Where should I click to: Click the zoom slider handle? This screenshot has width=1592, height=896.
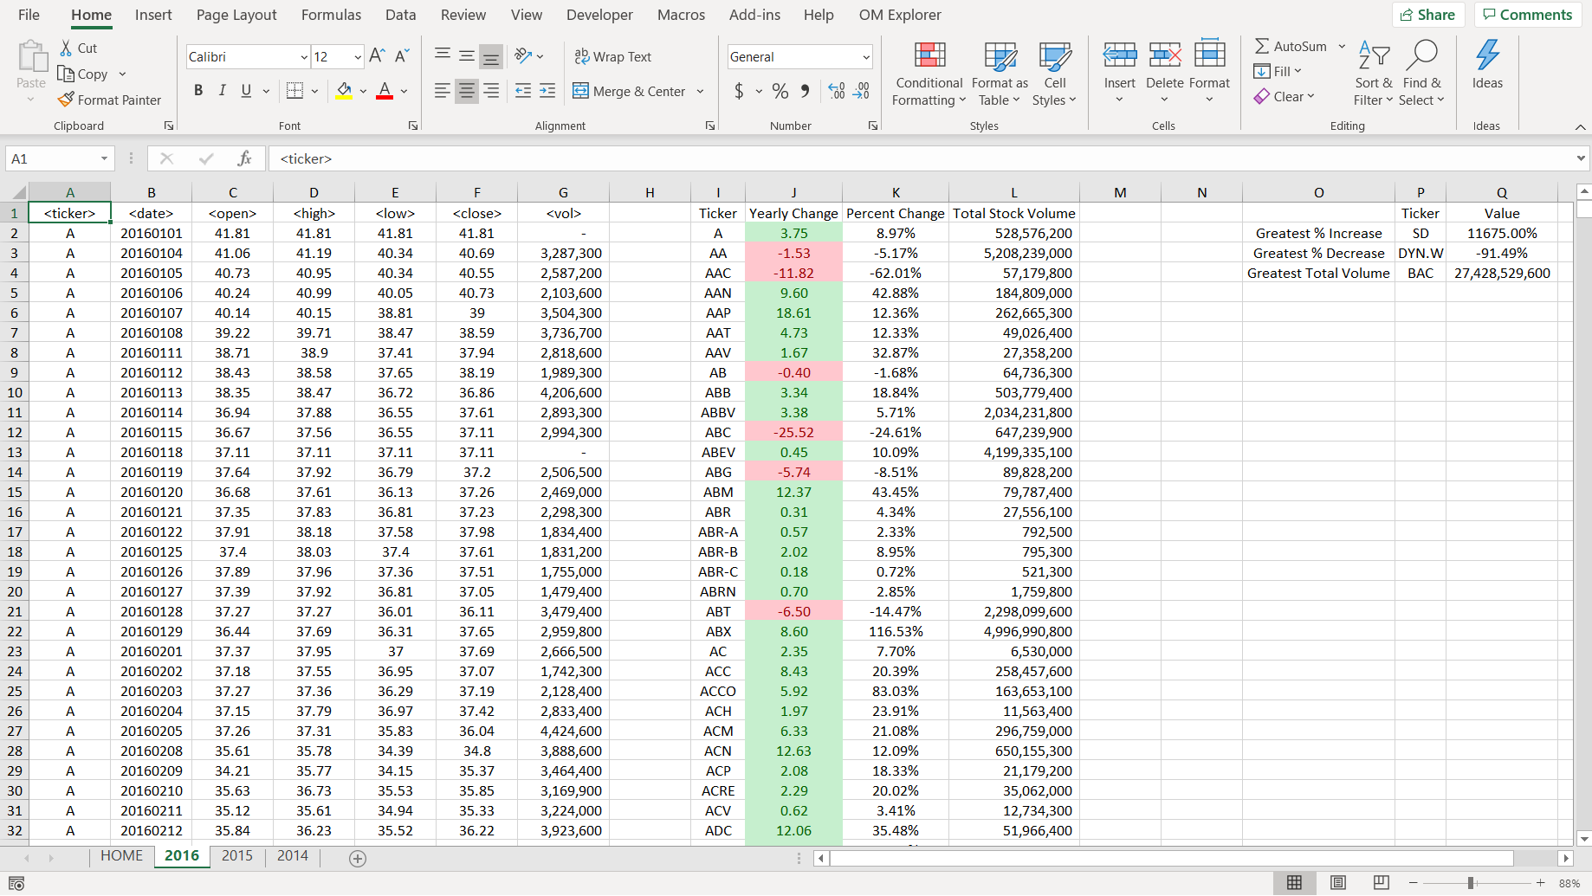point(1471,883)
